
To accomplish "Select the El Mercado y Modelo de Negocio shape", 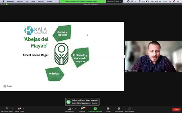I will click(80, 58).
